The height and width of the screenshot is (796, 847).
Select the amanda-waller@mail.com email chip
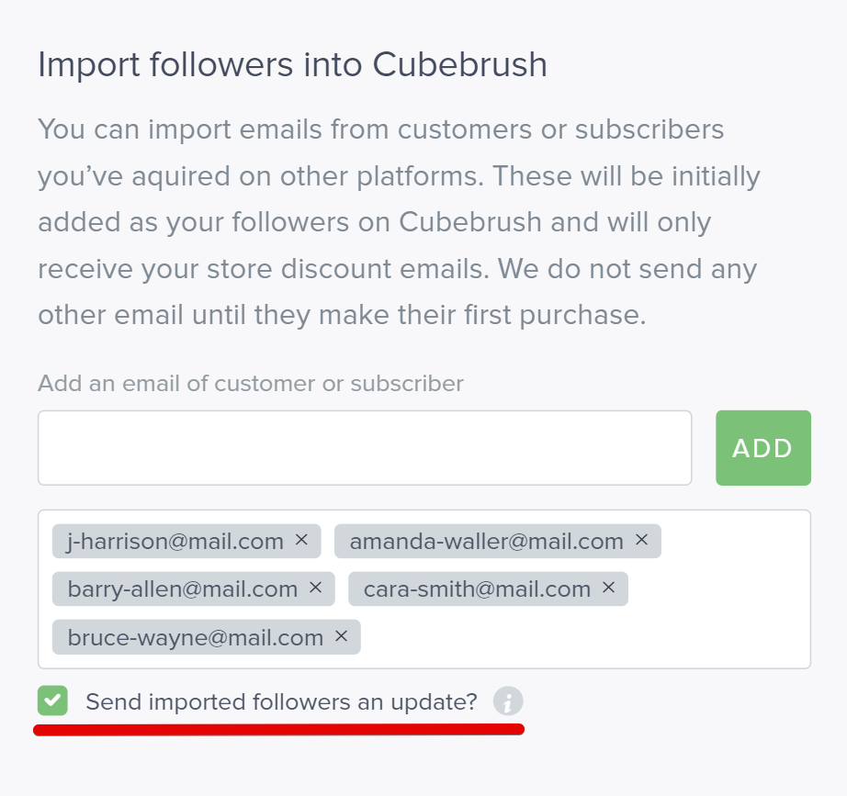click(x=498, y=541)
